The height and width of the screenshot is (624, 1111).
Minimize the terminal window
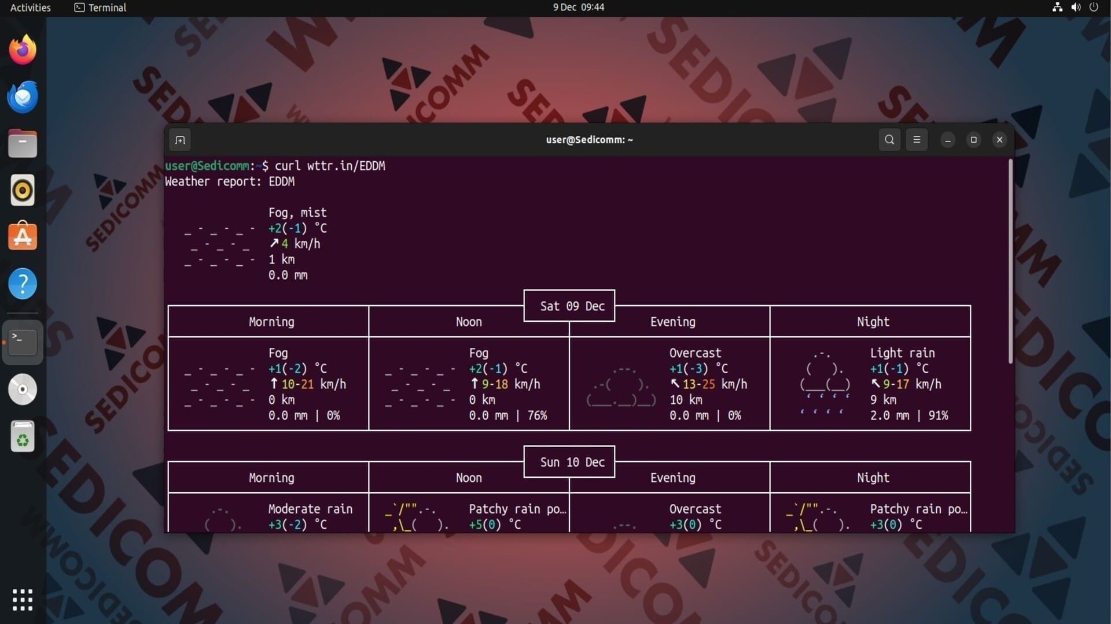point(948,140)
